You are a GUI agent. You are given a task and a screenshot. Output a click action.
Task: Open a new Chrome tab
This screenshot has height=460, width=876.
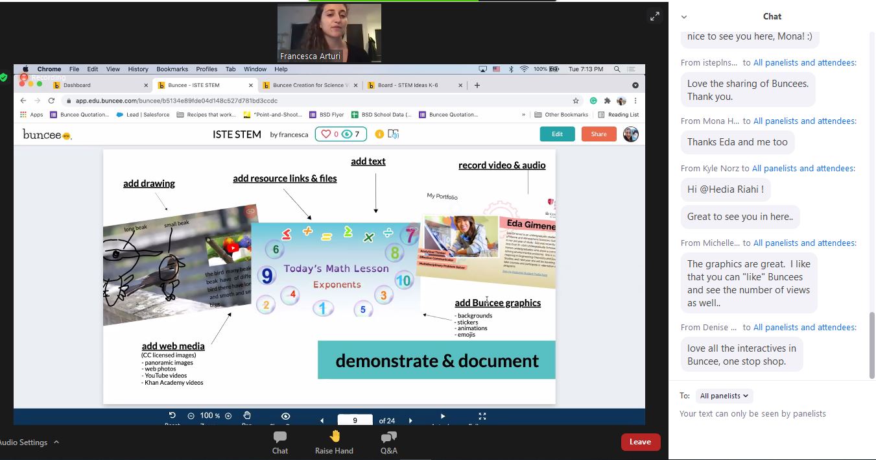click(x=477, y=85)
